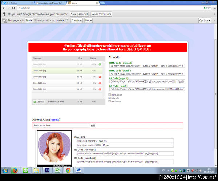Click the uploaded image thumbnail
The width and height of the screenshot is (218, 181).
(x=54, y=148)
